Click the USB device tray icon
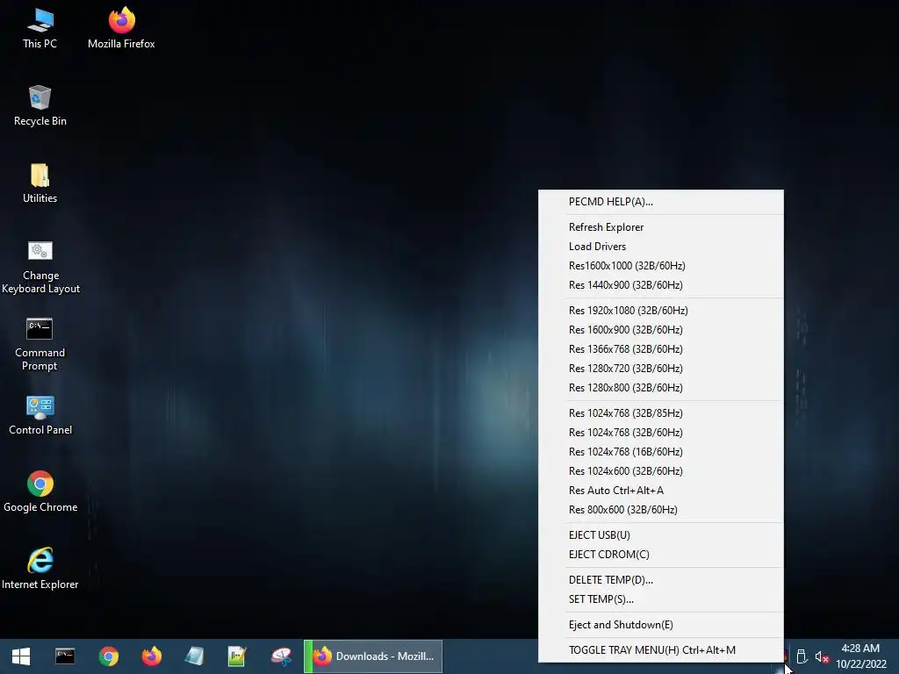The image size is (899, 674). 802,656
